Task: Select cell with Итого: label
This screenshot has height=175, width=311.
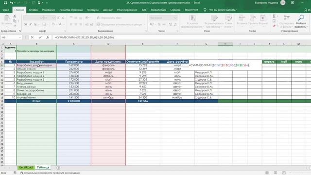Action: (x=36, y=101)
